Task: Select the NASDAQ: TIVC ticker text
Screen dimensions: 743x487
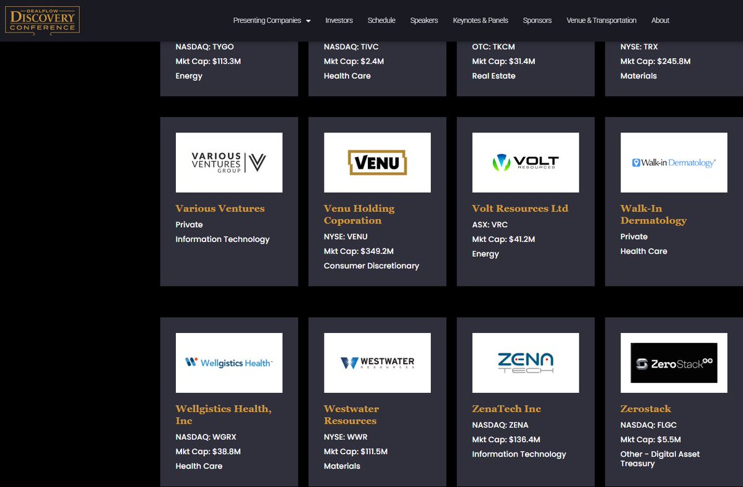Action: click(351, 46)
